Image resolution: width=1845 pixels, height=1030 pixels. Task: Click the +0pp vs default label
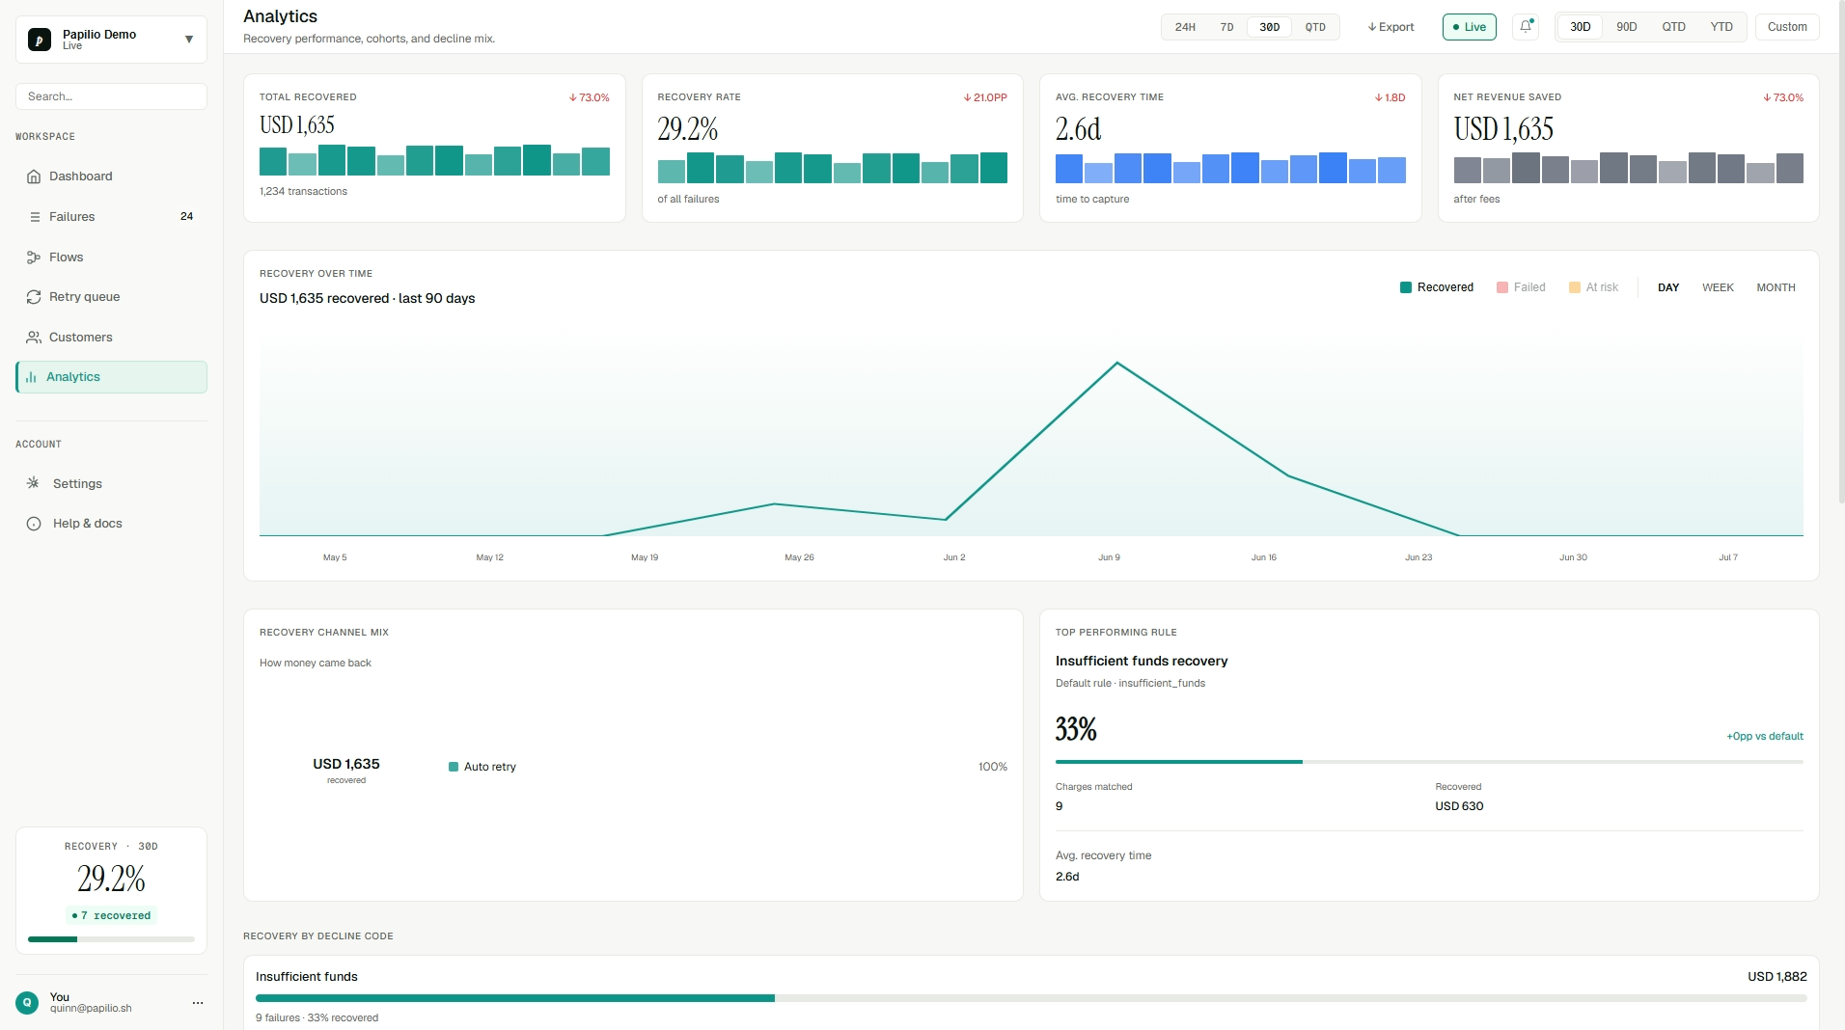click(1765, 736)
